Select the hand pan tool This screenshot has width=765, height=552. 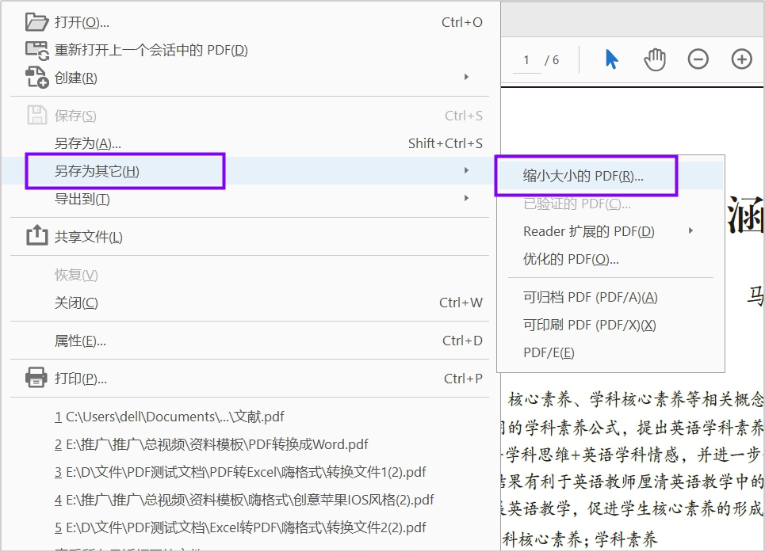[x=654, y=59]
